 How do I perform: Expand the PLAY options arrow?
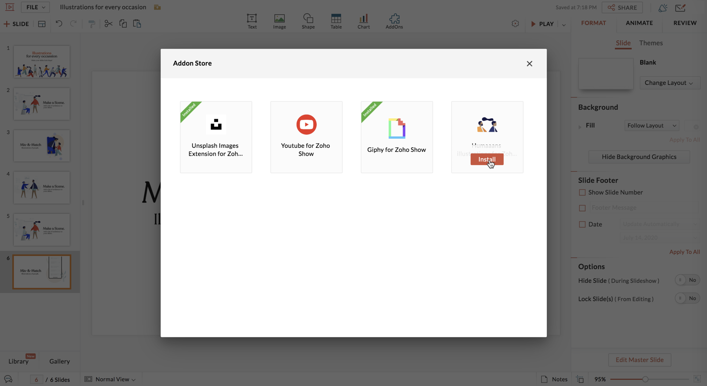(x=564, y=24)
